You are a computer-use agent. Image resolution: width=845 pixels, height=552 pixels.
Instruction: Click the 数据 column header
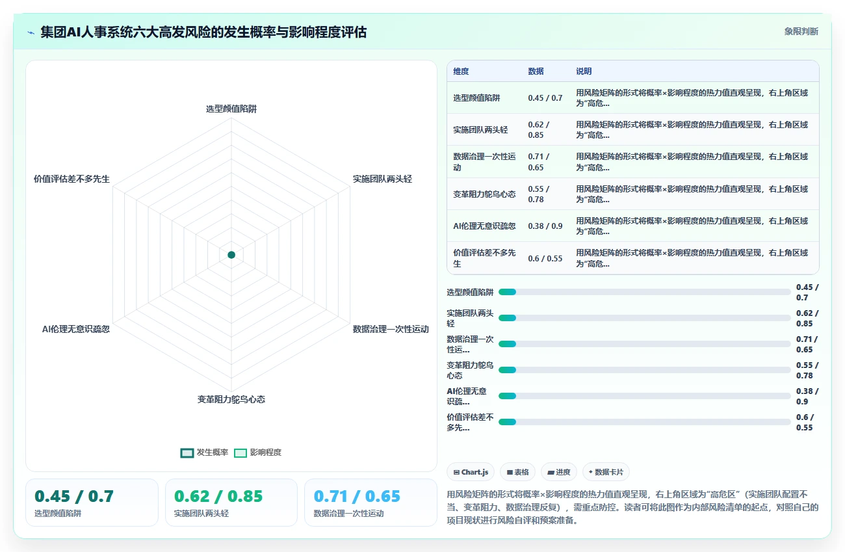pos(536,72)
